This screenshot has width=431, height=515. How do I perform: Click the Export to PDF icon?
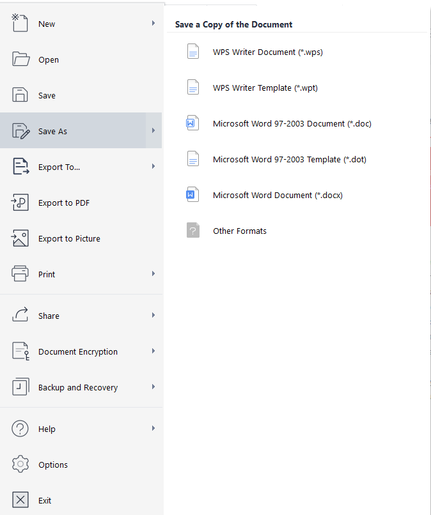[20, 203]
